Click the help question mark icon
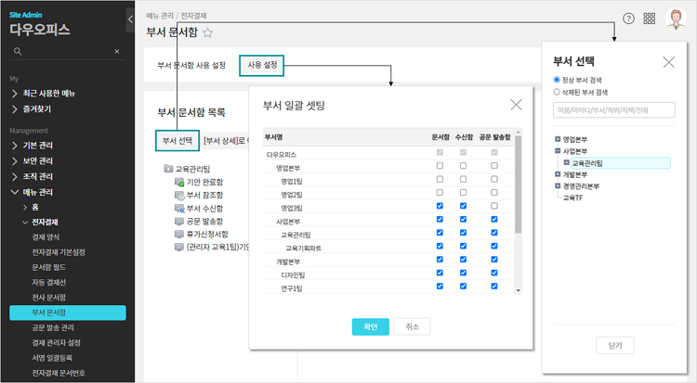697x383 pixels. [x=628, y=19]
